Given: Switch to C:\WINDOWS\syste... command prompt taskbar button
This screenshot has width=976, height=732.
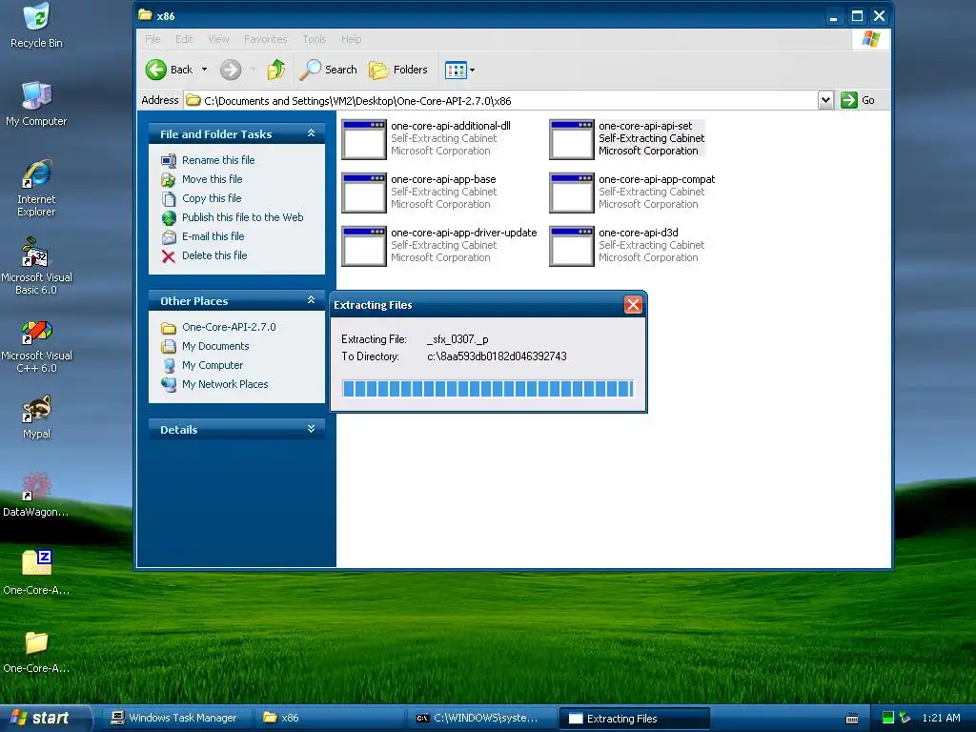Looking at the screenshot, I should point(483,719).
